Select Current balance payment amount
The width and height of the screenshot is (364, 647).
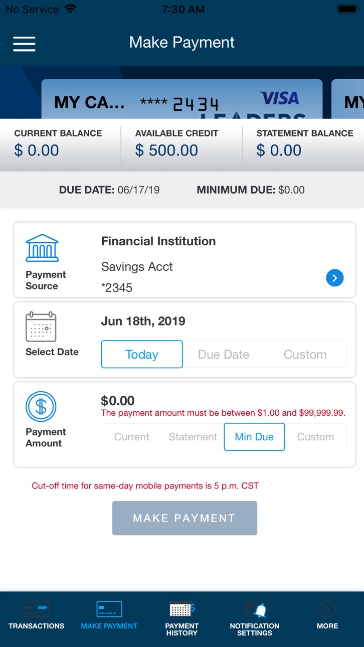tap(132, 437)
